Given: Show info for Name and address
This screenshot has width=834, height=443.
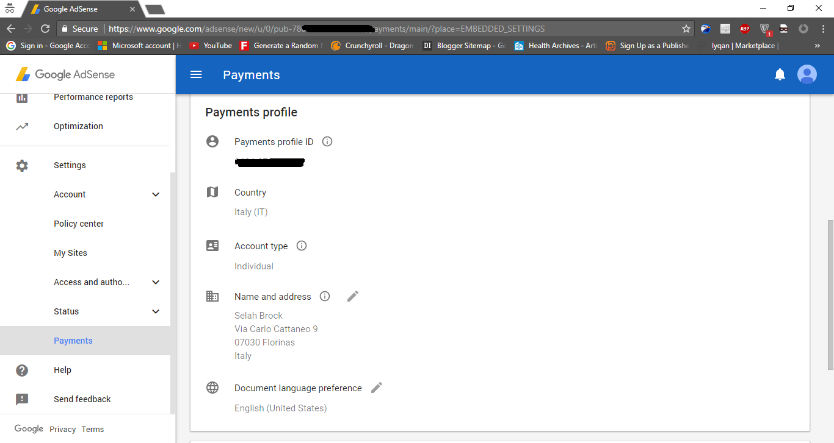Looking at the screenshot, I should click(325, 296).
